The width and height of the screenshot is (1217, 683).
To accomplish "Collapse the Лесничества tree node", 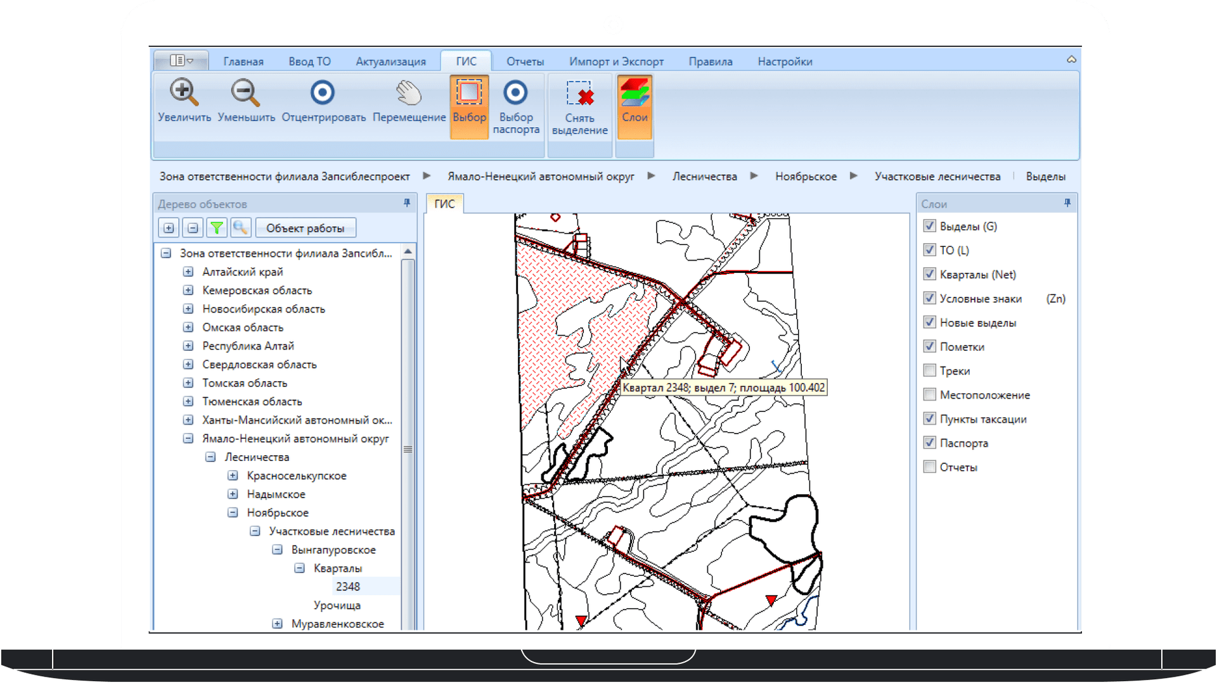I will point(210,457).
